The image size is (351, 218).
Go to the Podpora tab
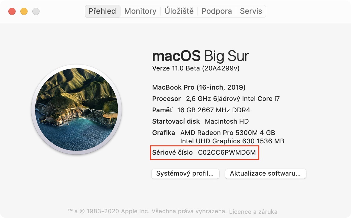point(217,11)
